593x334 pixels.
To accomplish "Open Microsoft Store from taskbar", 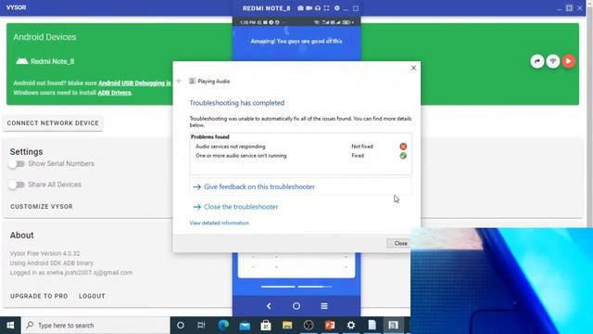I will pyautogui.click(x=266, y=326).
